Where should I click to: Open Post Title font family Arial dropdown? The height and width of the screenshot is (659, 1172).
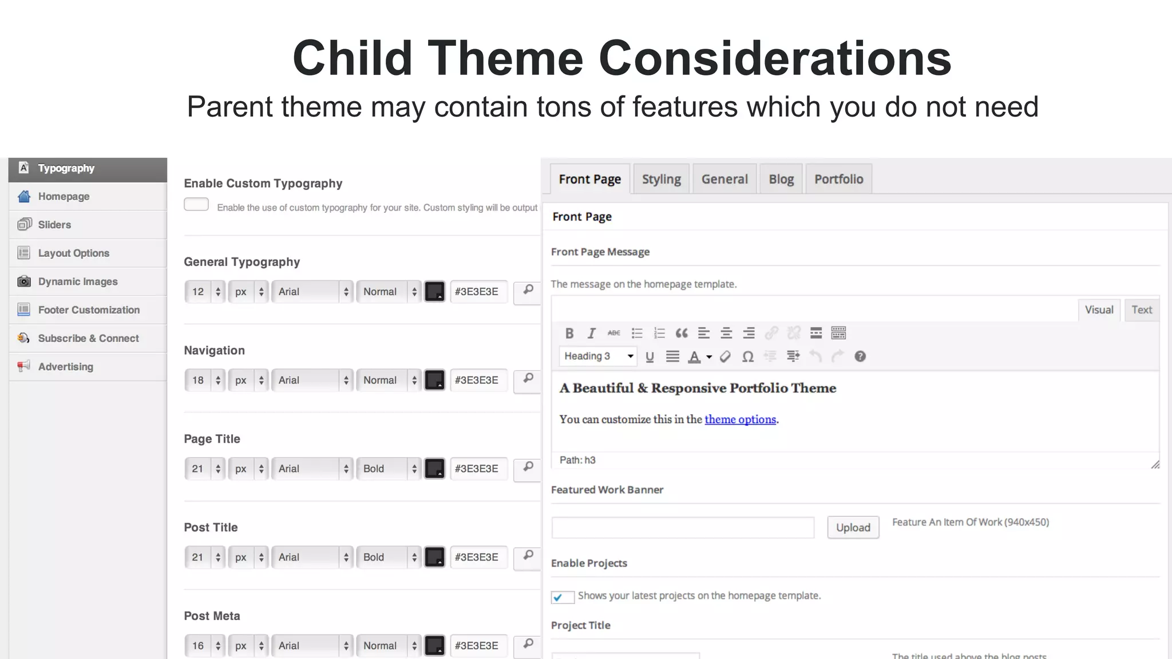[x=312, y=557]
